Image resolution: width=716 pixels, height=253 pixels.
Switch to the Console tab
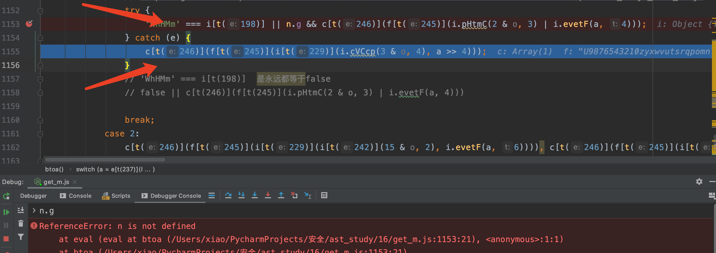(x=76, y=196)
